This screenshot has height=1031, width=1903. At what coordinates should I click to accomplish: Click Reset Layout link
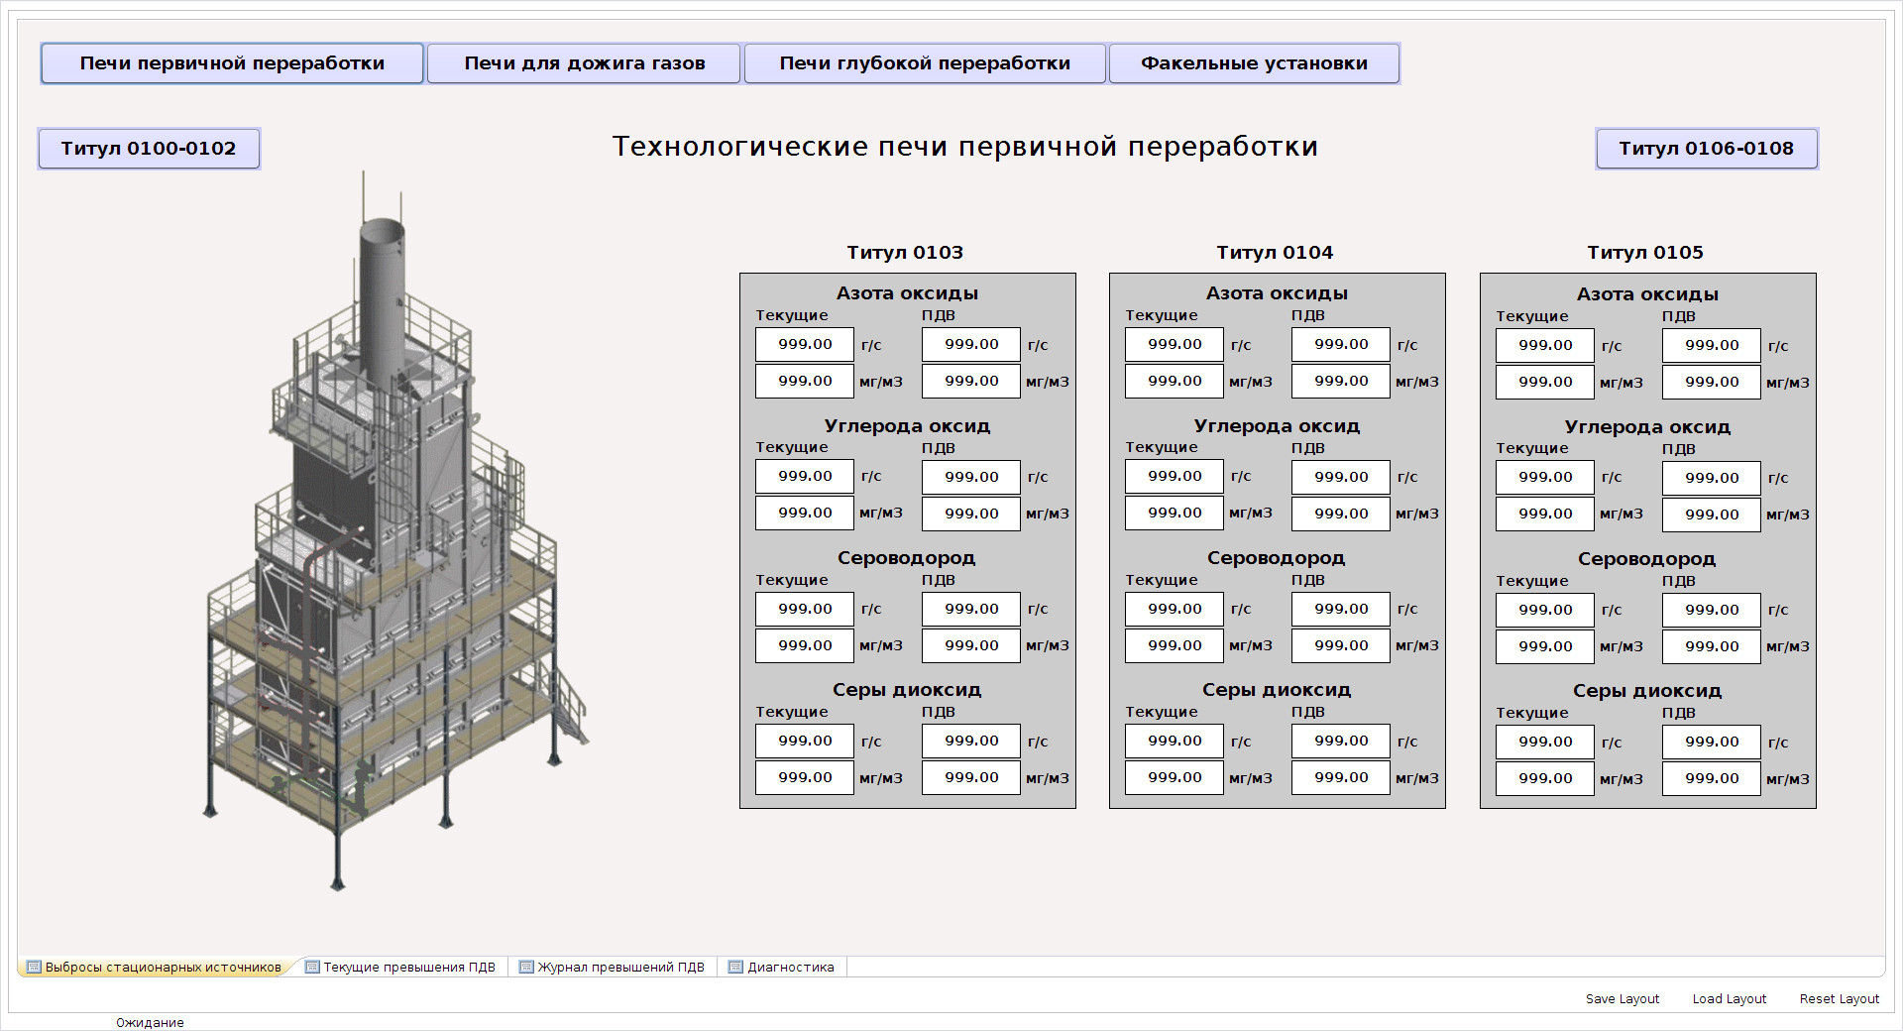(x=1840, y=999)
